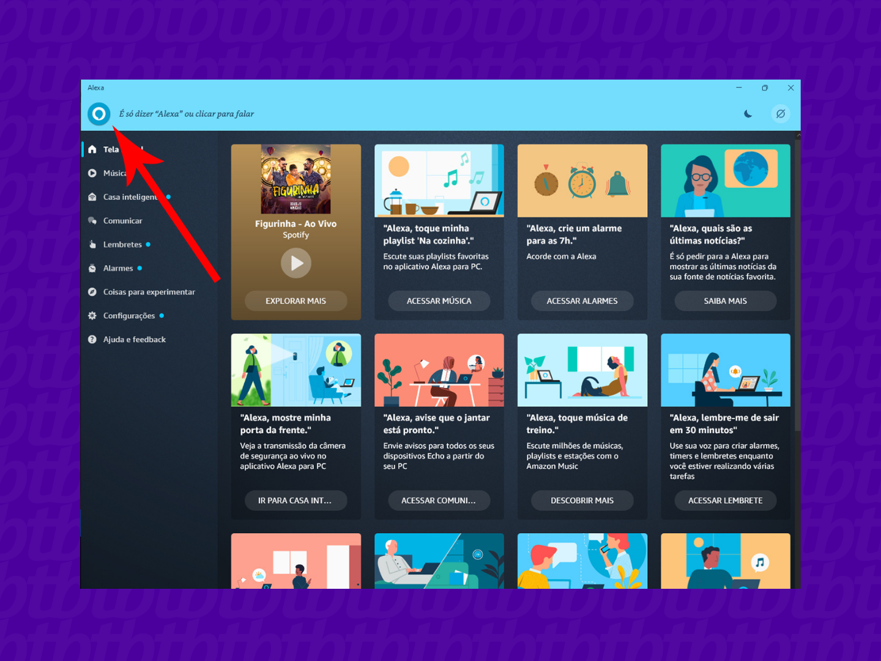Viewport: 881px width, 661px height.
Task: Open the Lembretes reminder icon
Action: (x=92, y=245)
